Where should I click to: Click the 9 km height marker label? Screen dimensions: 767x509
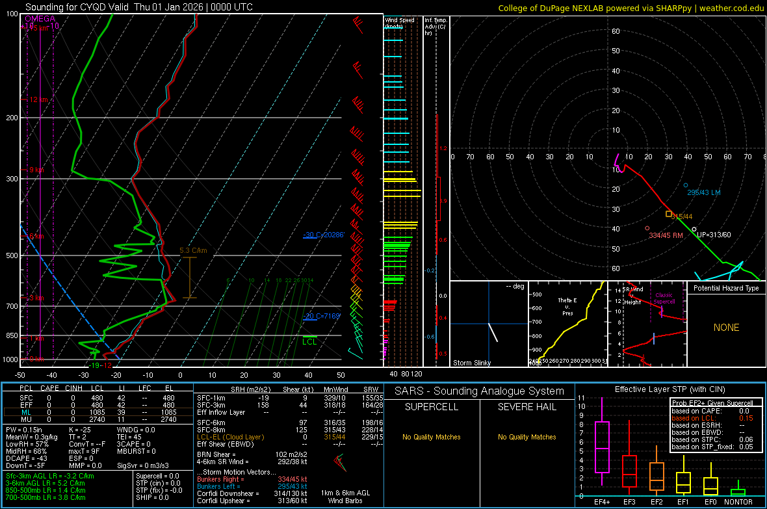coord(36,170)
